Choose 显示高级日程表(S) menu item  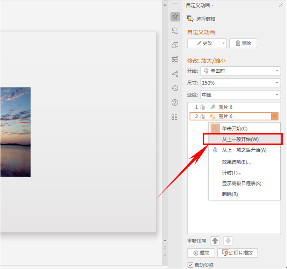(x=244, y=183)
